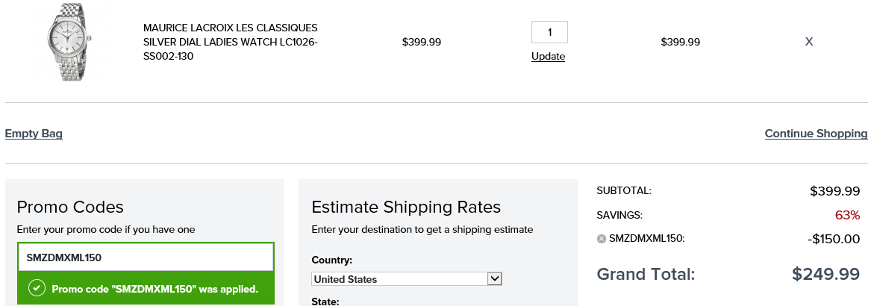Open the Maurice Lacroix Les Classiques product title
The width and height of the screenshot is (871, 306).
[x=231, y=42]
